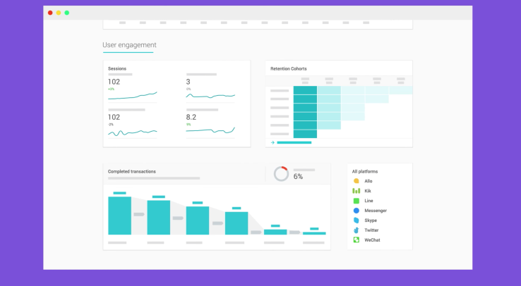This screenshot has width=521, height=286.
Task: Click the arrow icon below Retention Cohorts
Action: click(x=273, y=142)
